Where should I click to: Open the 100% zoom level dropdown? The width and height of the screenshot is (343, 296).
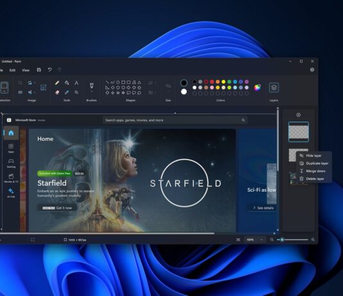[x=254, y=240]
